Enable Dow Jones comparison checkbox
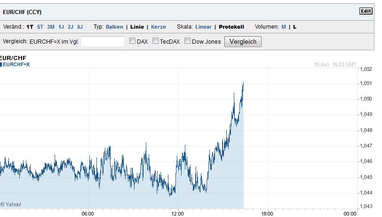The image size is (382, 217). (x=187, y=41)
